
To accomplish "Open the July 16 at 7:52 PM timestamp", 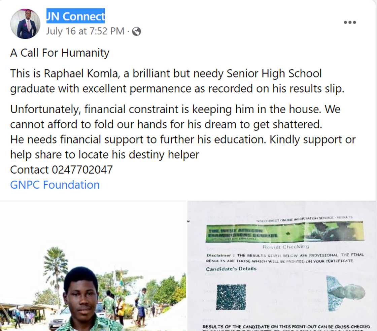I will coord(85,31).
